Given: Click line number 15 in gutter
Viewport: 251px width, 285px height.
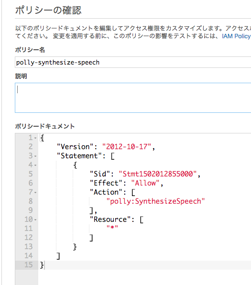Looking at the screenshot, I should coord(29,265).
